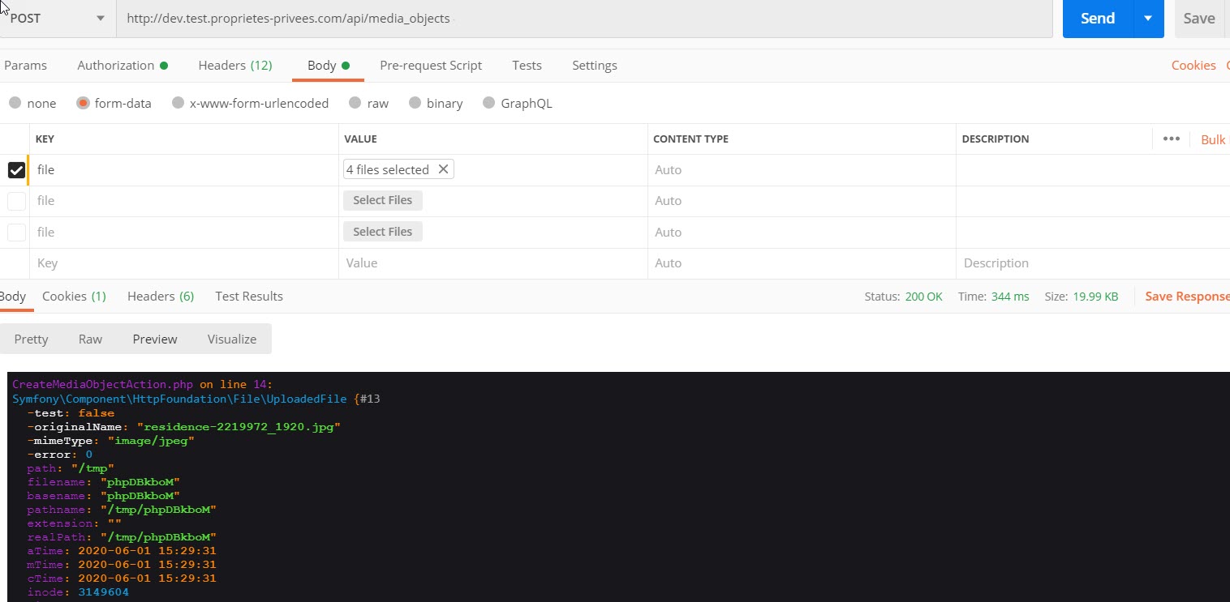Click Select Files on the second file row
Viewport: 1230px width, 602px height.
click(x=382, y=200)
